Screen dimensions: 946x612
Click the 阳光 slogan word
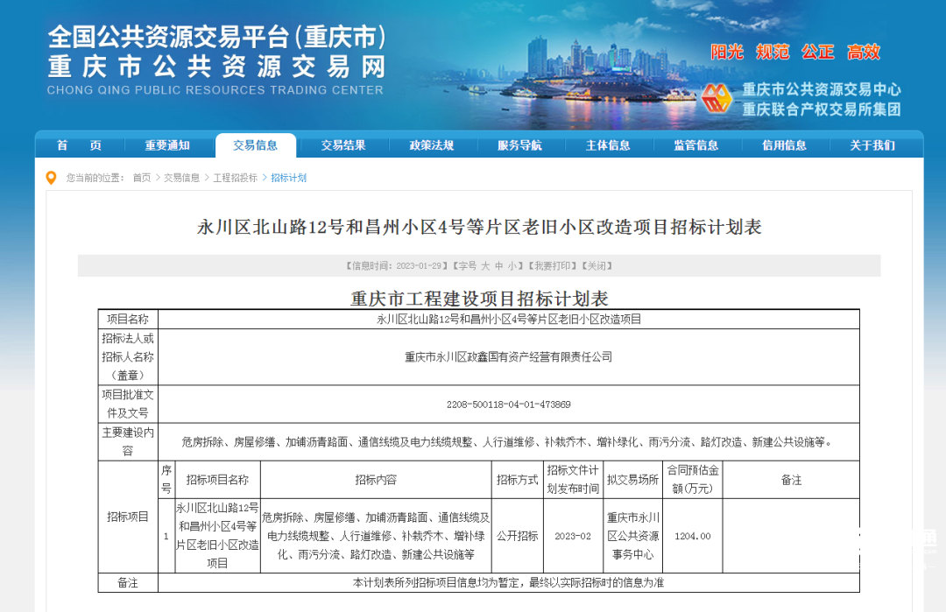[727, 53]
